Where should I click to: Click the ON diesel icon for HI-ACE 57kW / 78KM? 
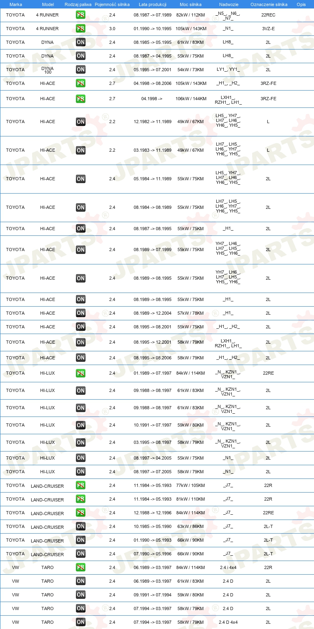[81, 313]
